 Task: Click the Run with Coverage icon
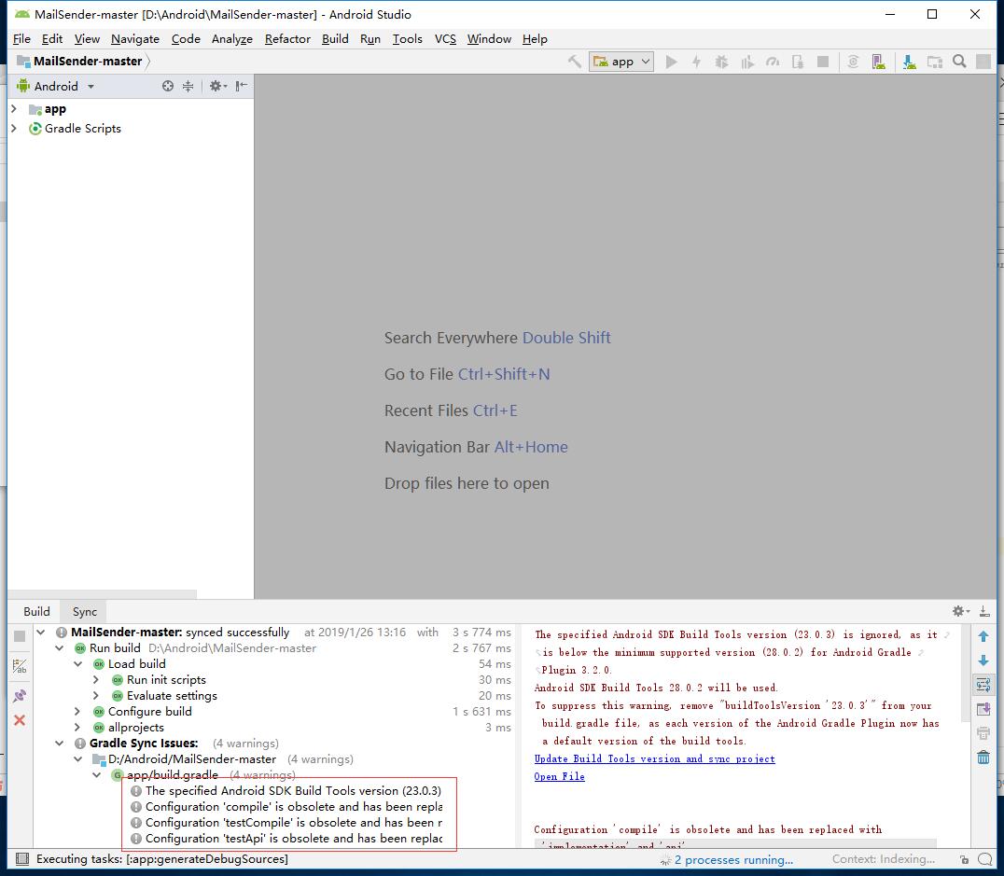pyautogui.click(x=747, y=62)
